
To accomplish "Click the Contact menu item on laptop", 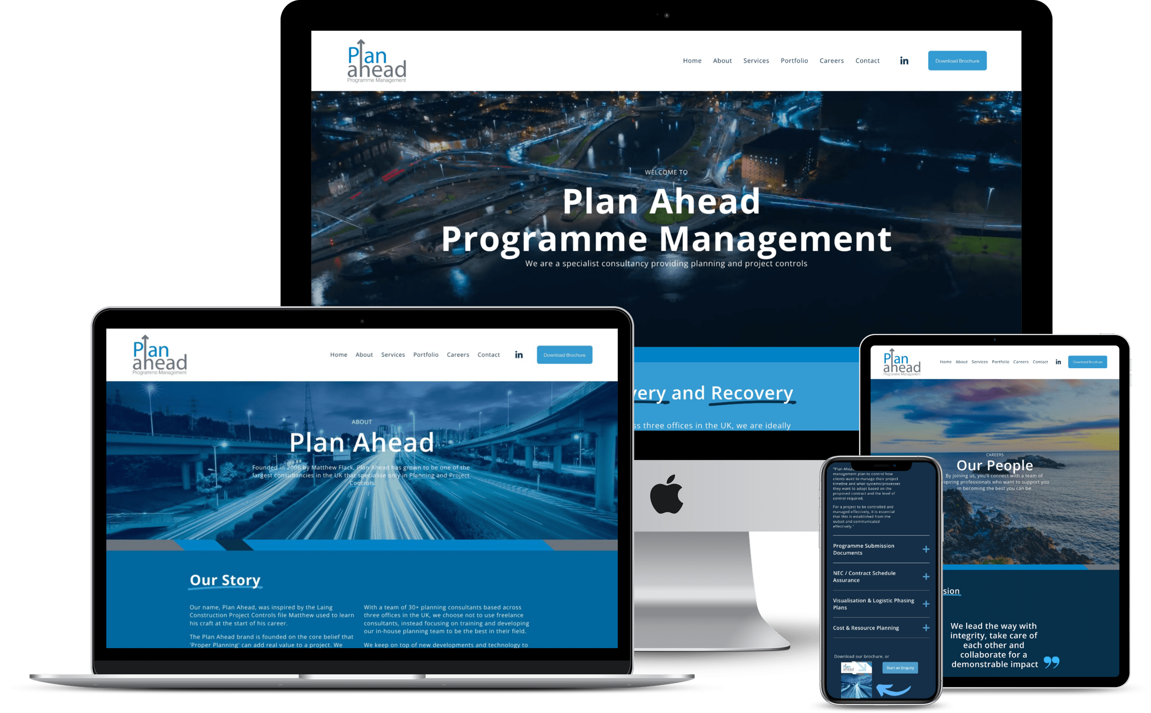I will 488,354.
